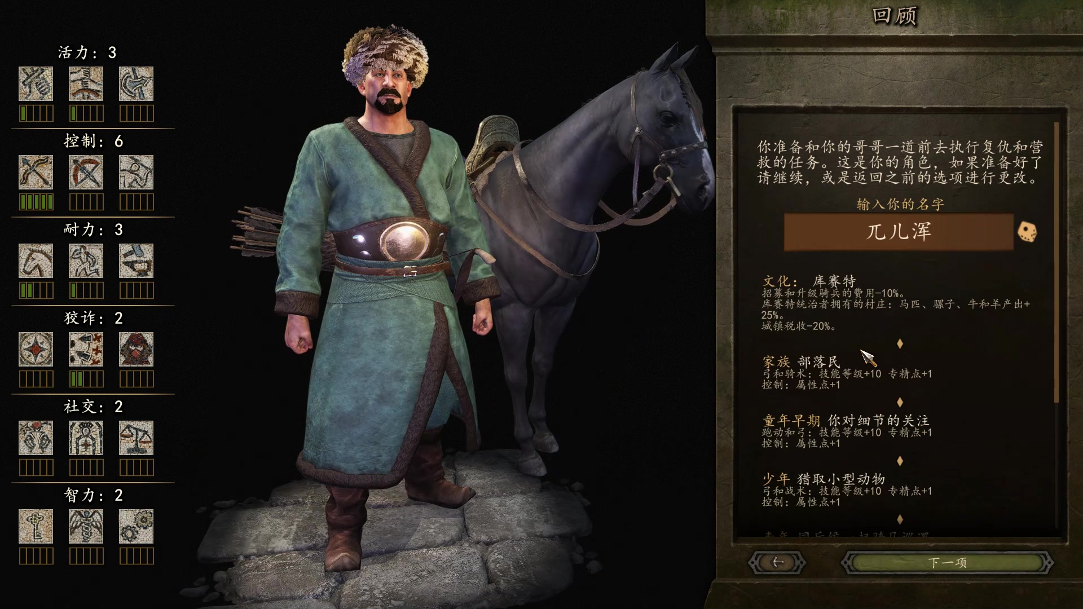This screenshot has width=1083, height=609.
Task: Select the Medicine caduceus skill icon
Action: pos(86,527)
